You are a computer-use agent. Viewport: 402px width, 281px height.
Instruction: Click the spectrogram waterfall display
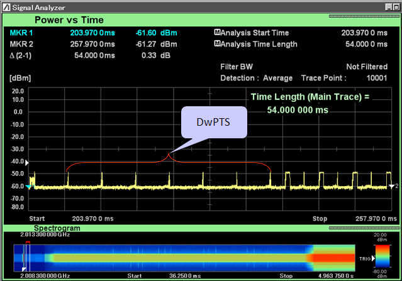[x=184, y=258]
